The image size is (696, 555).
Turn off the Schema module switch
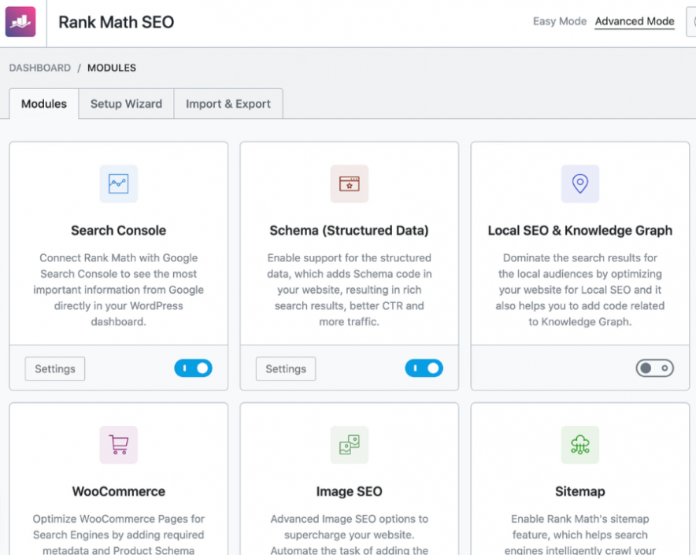tap(424, 368)
